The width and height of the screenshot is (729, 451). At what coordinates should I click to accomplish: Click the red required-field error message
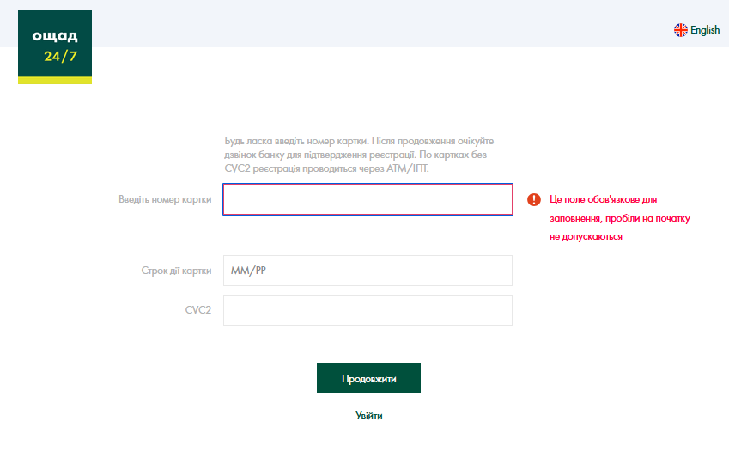pos(619,217)
